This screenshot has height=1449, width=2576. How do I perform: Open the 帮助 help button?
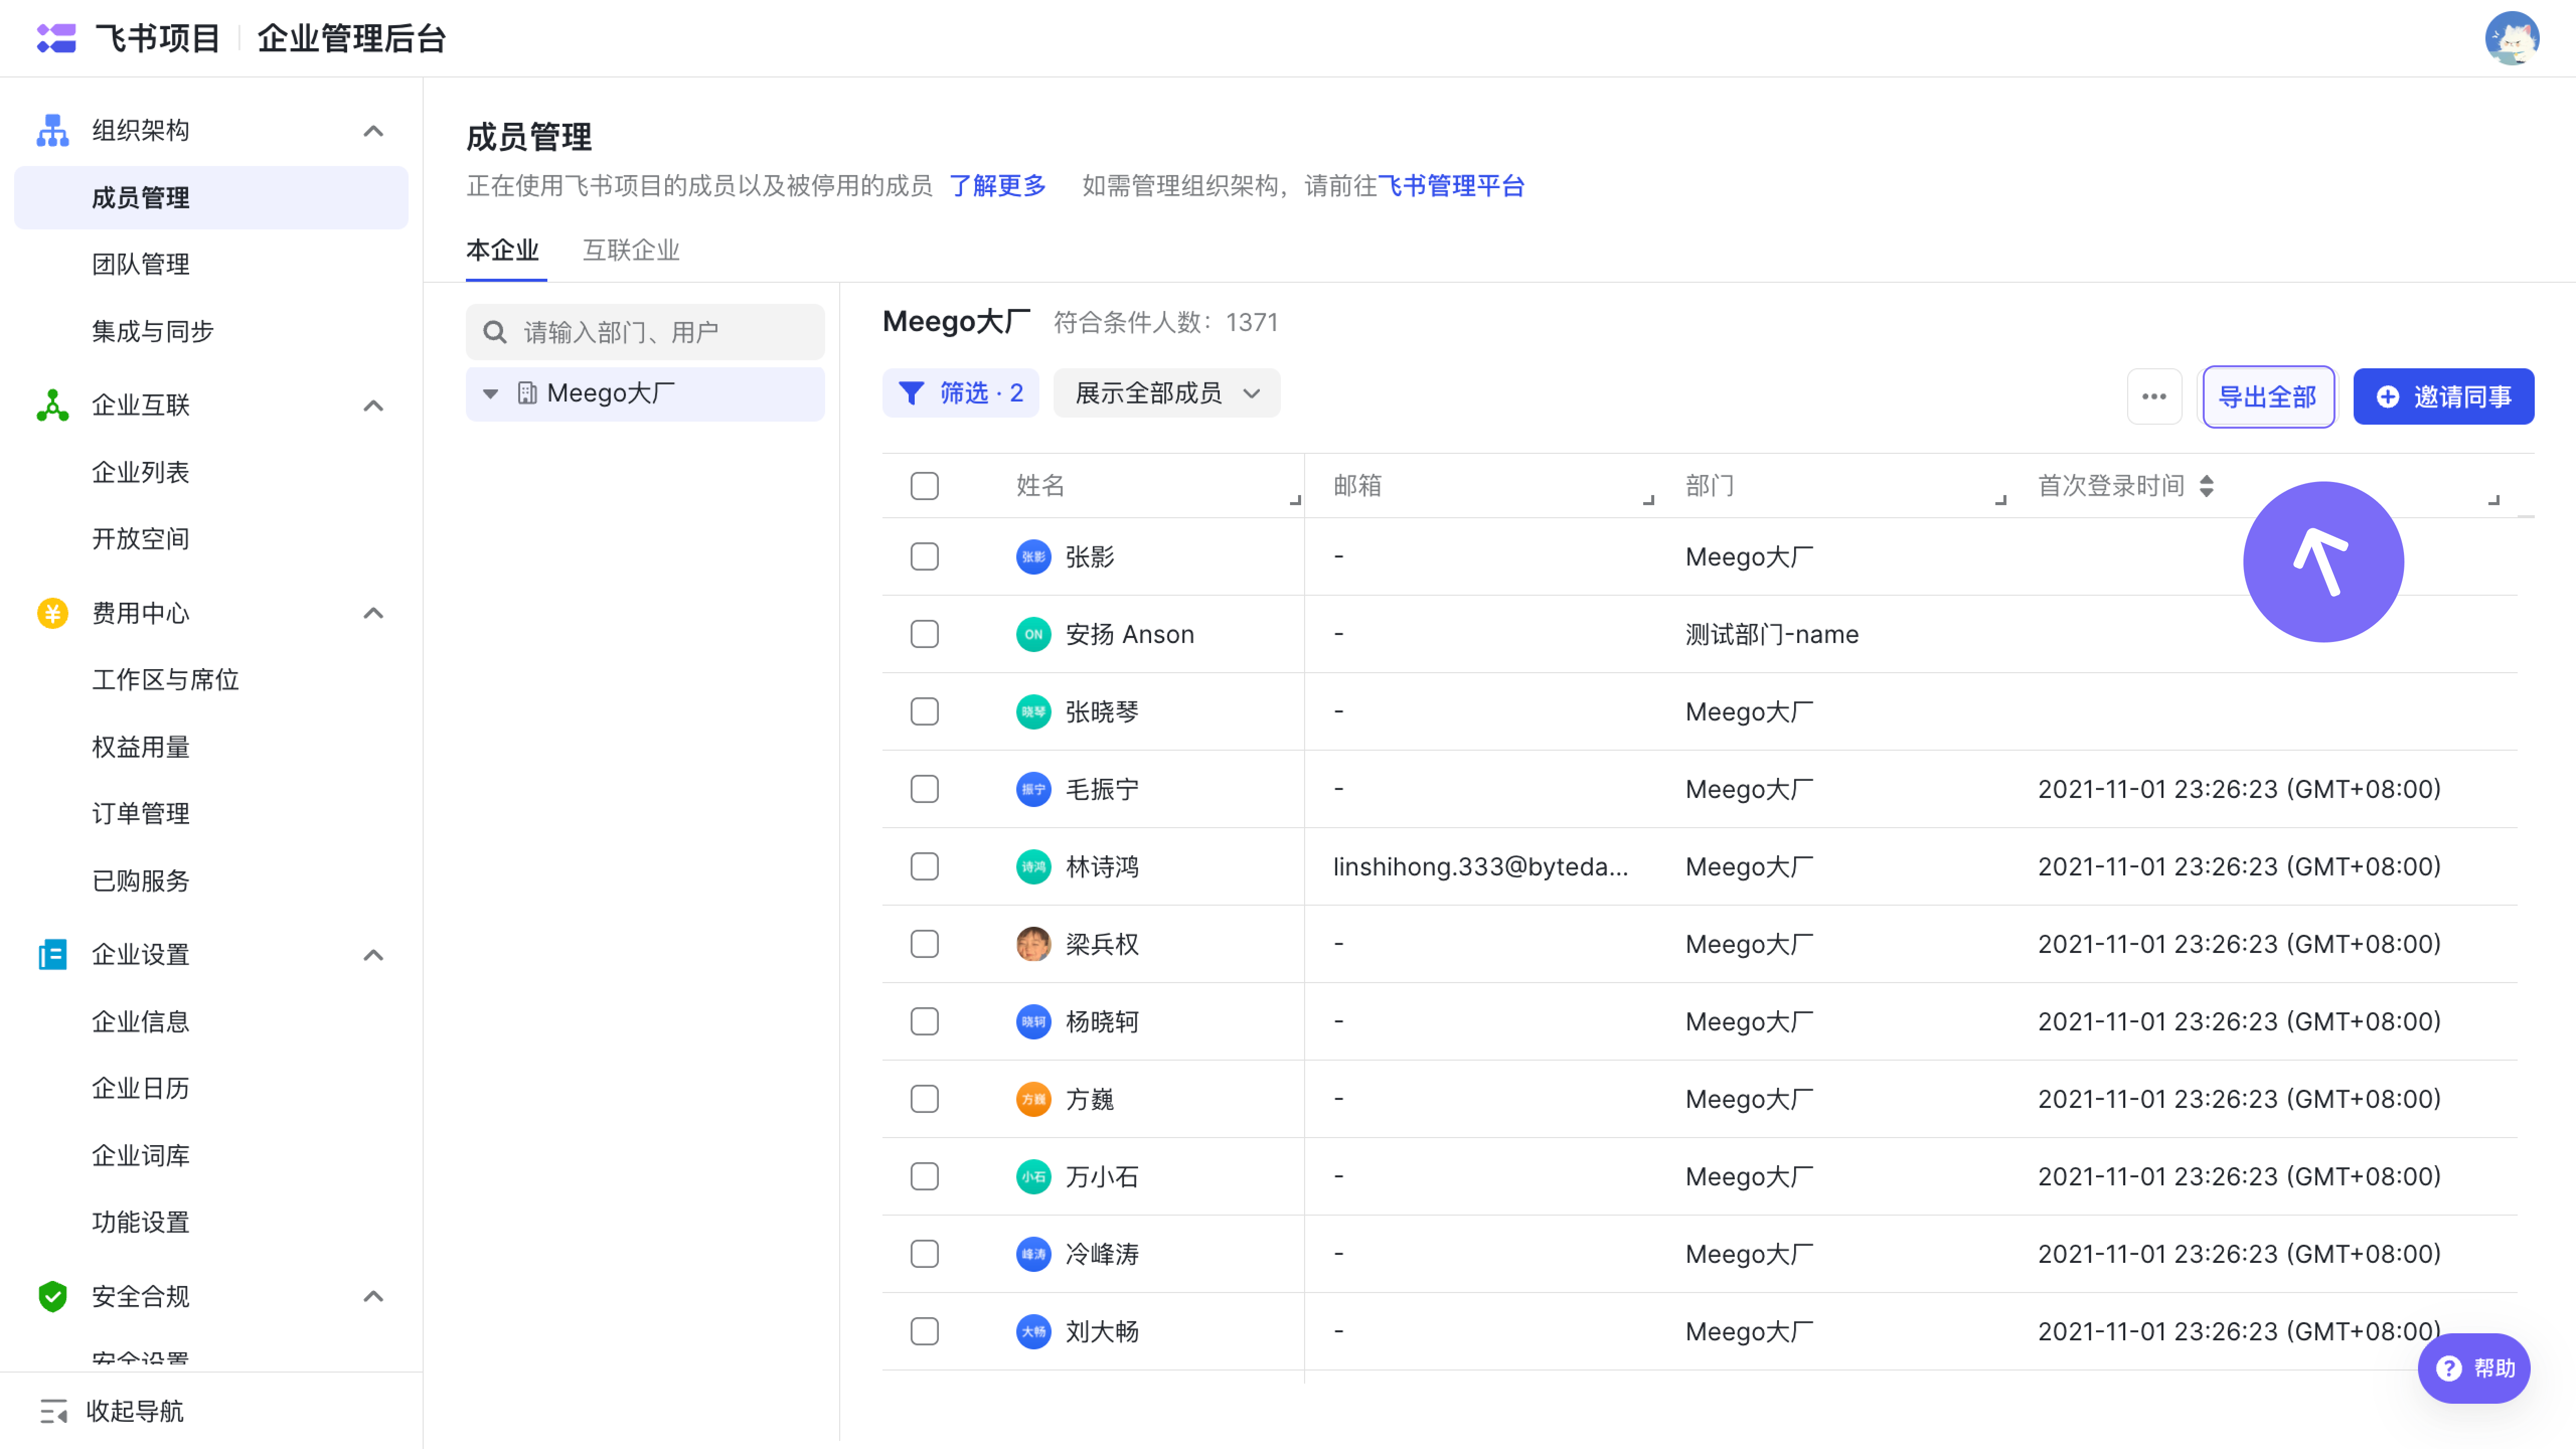click(2473, 1368)
